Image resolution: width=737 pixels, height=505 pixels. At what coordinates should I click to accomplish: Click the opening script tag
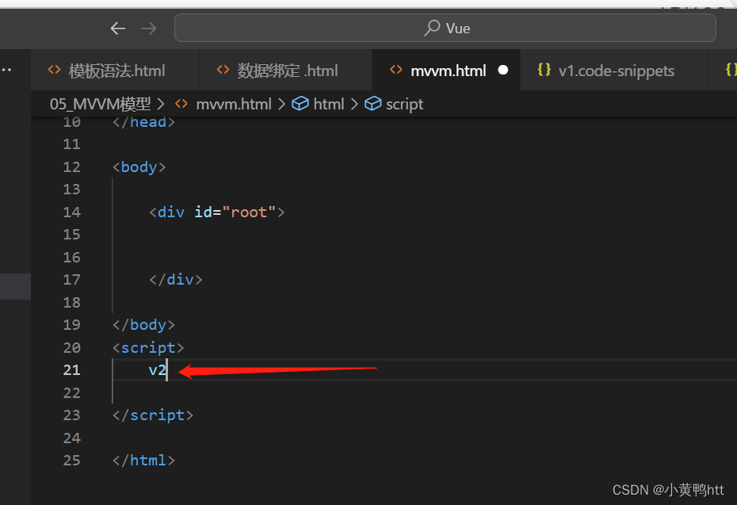[148, 348]
